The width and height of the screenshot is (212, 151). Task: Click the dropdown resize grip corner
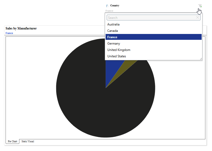tap(201, 59)
